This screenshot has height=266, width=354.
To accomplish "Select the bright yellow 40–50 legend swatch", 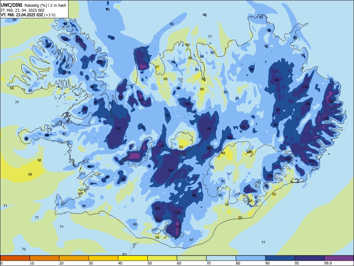I will pos(133,258).
